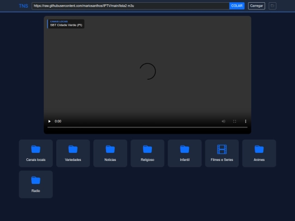Screen dimensions: 295x221
Task: Open the Filmes e Series film icon
Action: point(222,149)
